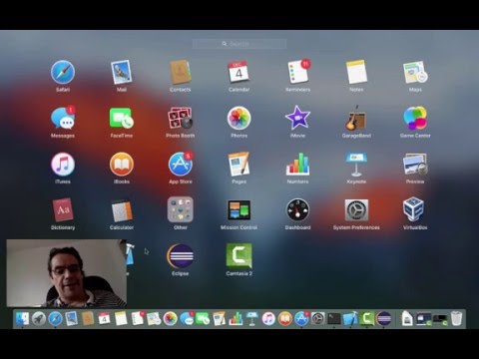
Task: Click the Launchpad rocket in the Dock
Action: pos(39,319)
